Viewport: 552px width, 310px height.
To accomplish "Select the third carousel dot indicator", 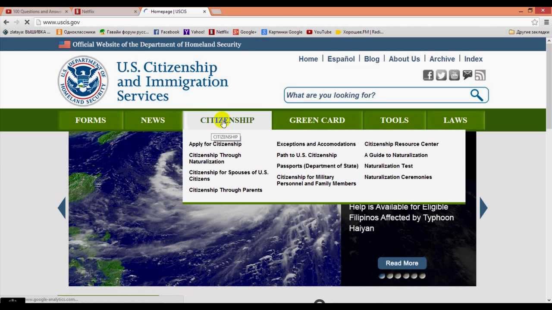I will (x=398, y=276).
